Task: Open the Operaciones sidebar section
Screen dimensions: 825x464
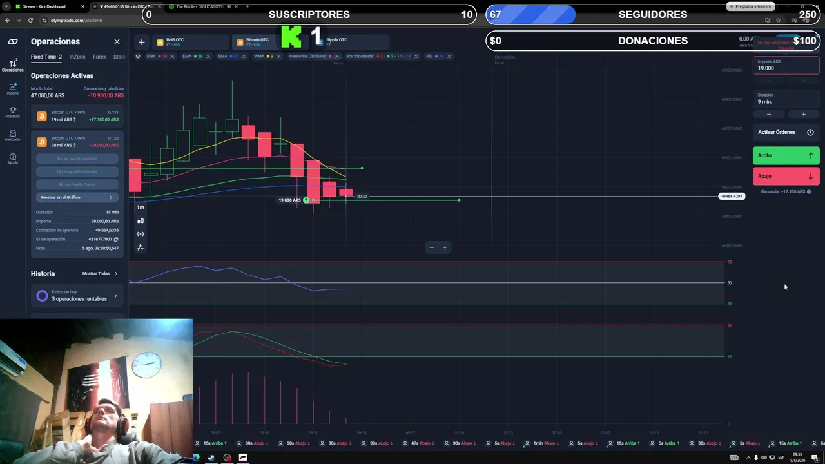Action: (x=13, y=64)
